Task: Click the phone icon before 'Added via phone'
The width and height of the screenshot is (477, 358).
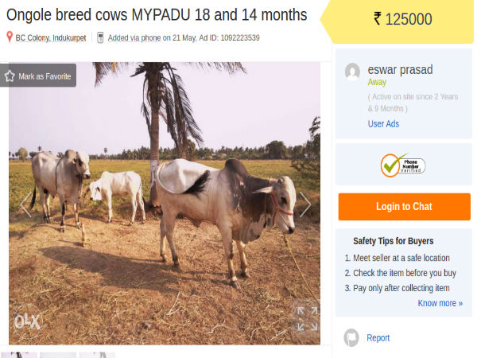Action: pos(100,37)
